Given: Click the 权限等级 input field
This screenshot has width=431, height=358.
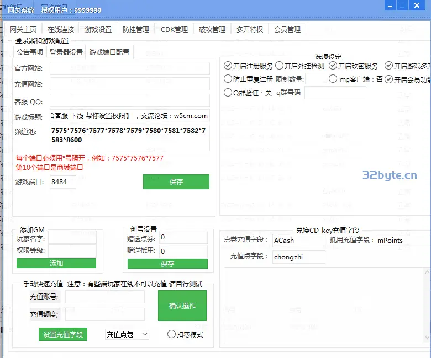Looking at the screenshot, I should (x=72, y=251).
